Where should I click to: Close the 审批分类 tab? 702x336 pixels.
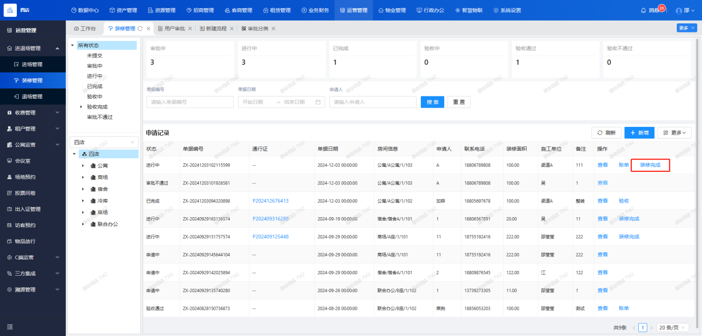point(273,29)
